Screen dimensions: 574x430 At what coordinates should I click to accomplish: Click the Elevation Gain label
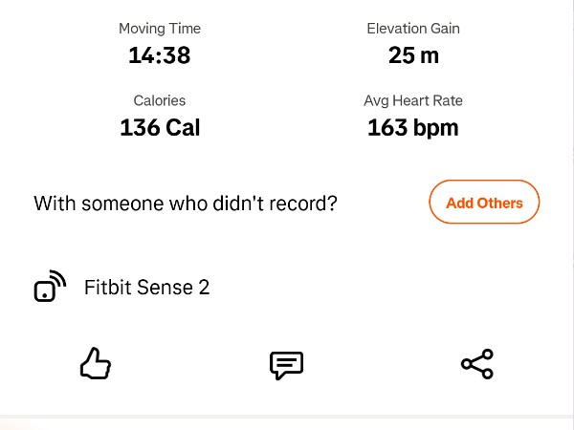(x=413, y=29)
